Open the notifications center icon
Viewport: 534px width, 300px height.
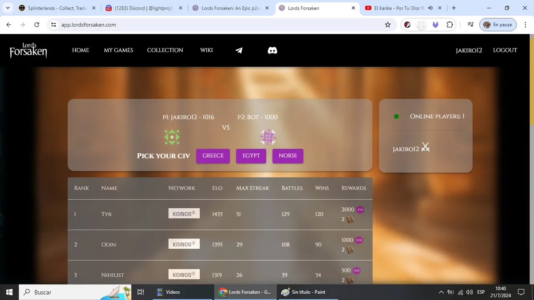point(521,292)
